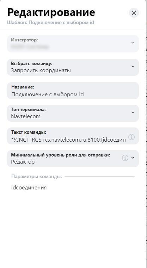Image resolution: width=147 pixels, height=268 pixels.
Task: Expand the Интегратор dropdown arrow
Action: coord(133,43)
